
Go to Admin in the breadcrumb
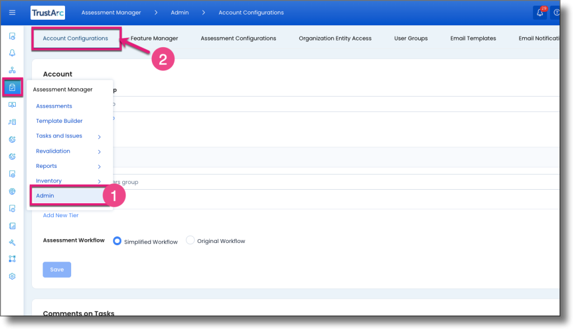pyautogui.click(x=180, y=12)
